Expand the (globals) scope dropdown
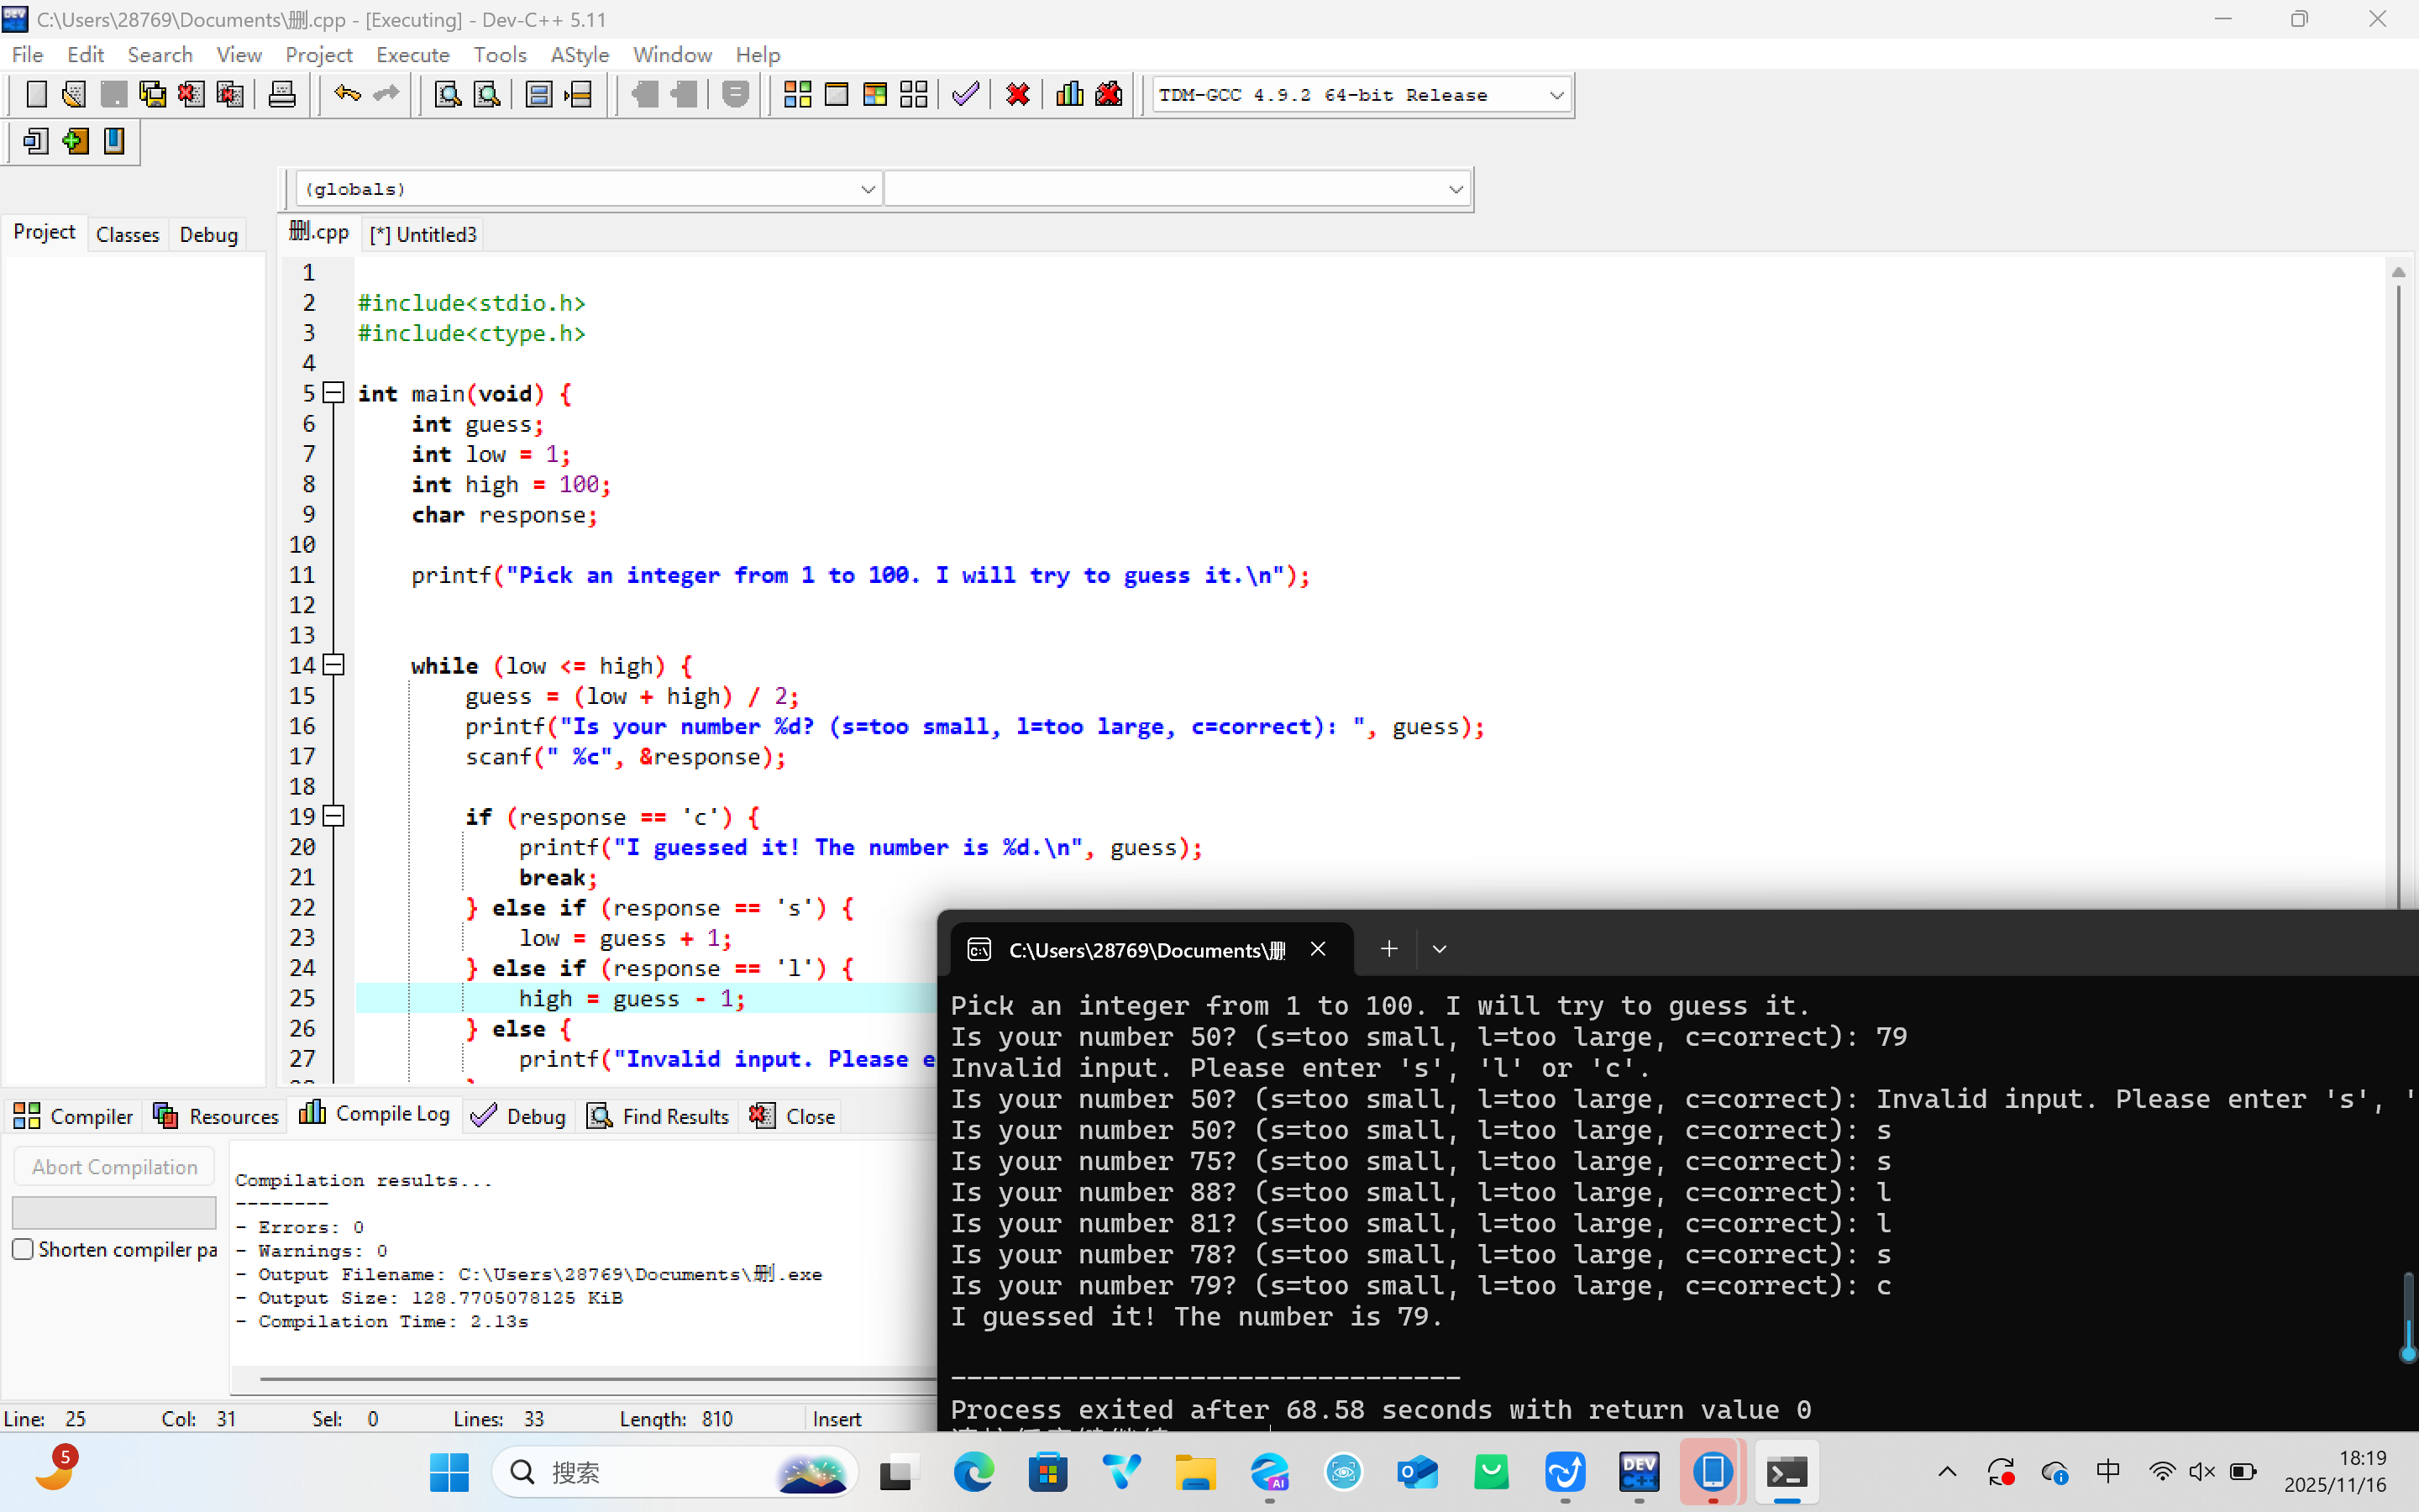2419x1512 pixels. click(x=867, y=189)
